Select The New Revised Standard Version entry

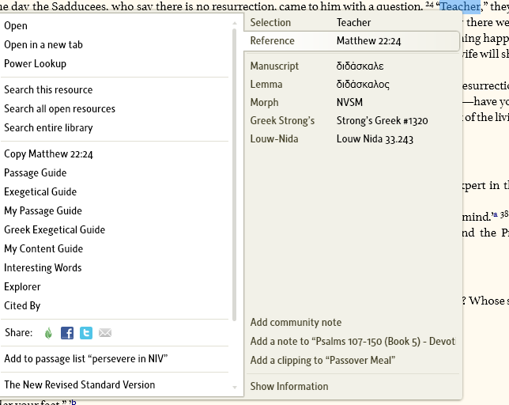80,384
